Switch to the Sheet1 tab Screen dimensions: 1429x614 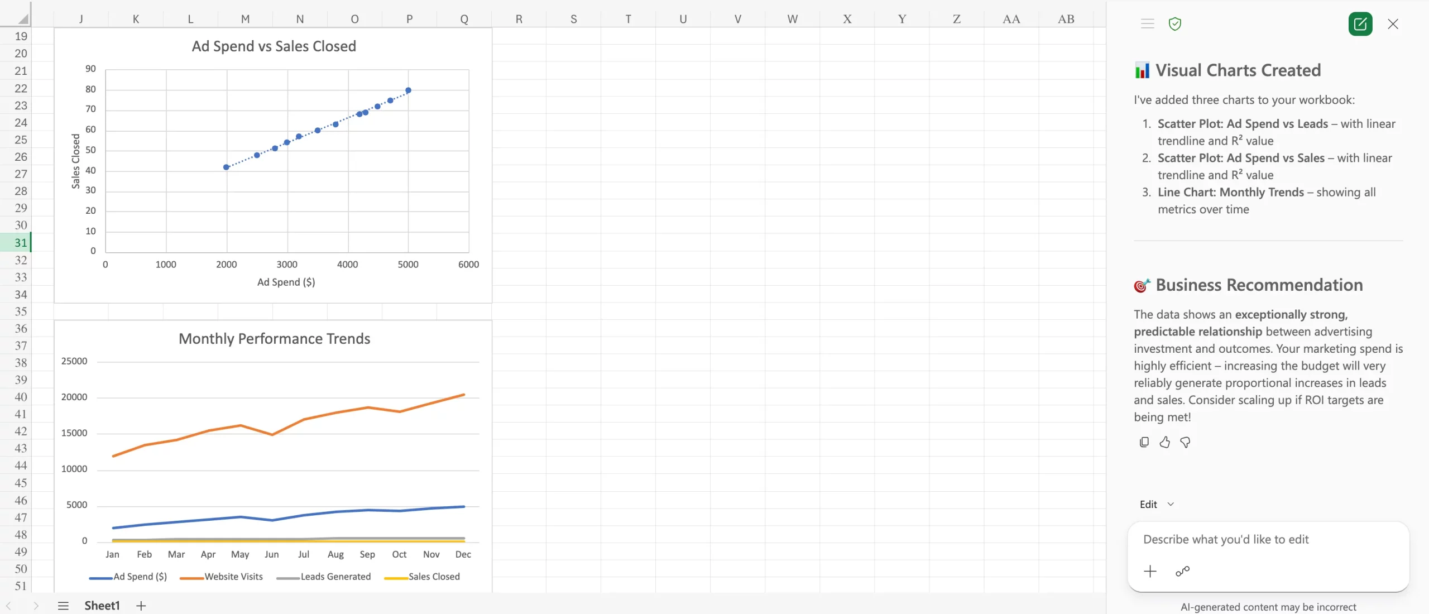coord(102,606)
